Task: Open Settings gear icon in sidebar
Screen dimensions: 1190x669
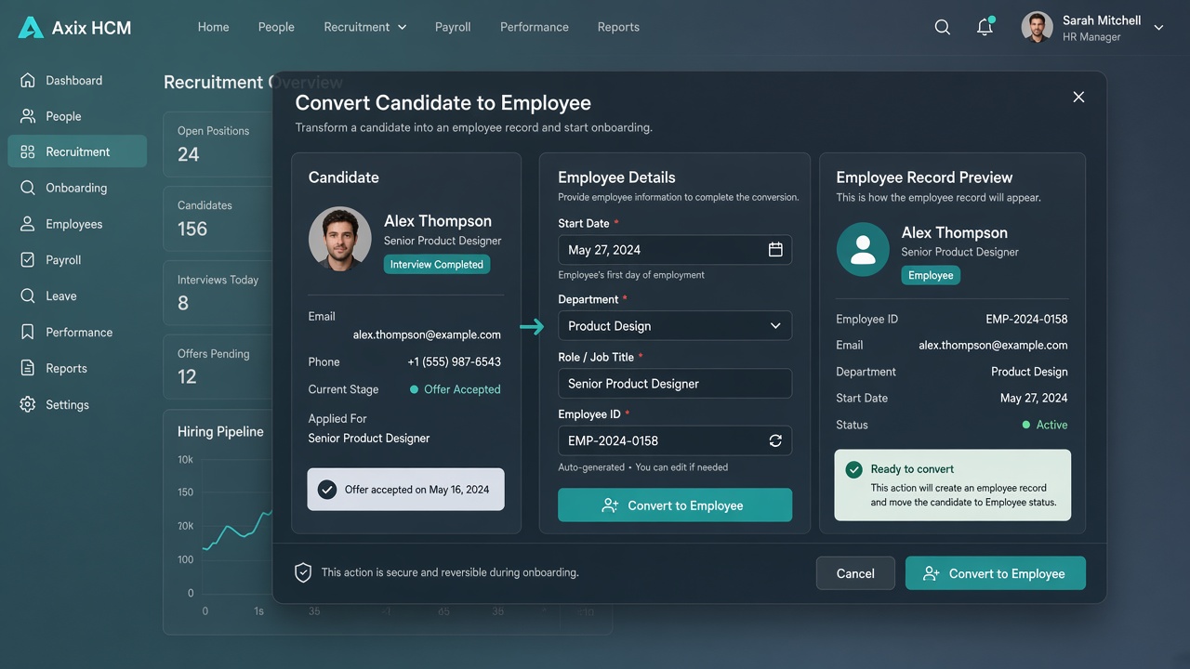Action: [x=28, y=404]
